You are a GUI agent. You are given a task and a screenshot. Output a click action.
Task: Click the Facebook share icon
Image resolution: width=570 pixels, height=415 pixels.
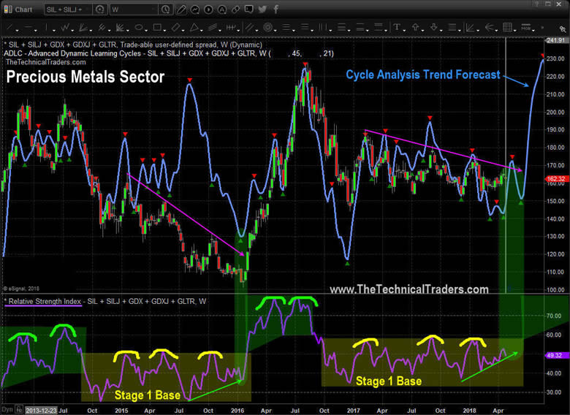[x=274, y=10]
